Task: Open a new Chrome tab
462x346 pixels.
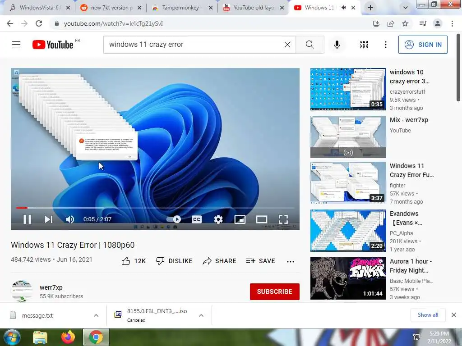Action: 370,8
